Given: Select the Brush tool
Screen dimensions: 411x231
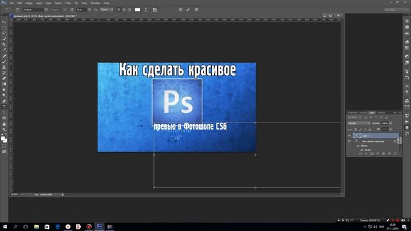Looking at the screenshot, I should click(x=4, y=62).
